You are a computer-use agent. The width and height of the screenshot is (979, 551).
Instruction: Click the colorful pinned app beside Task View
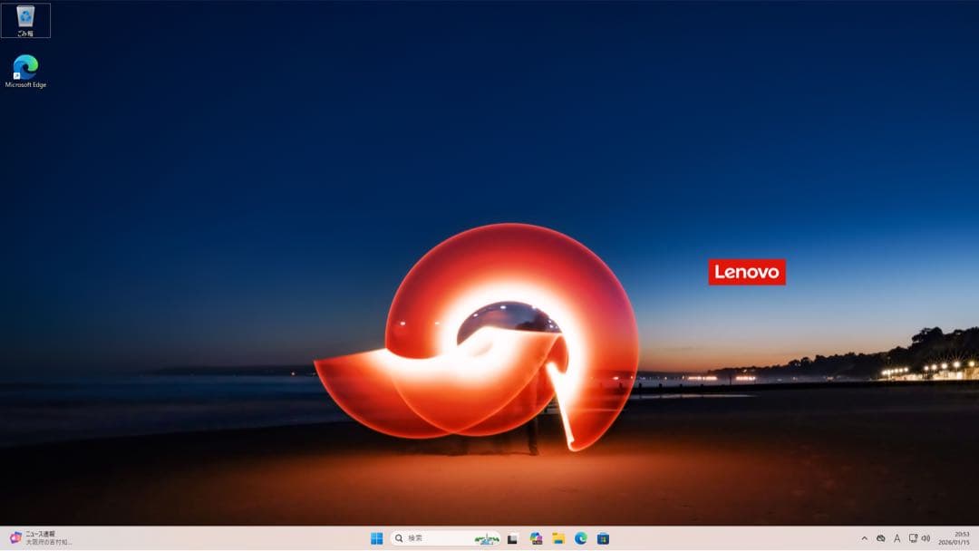pyautogui.click(x=537, y=537)
